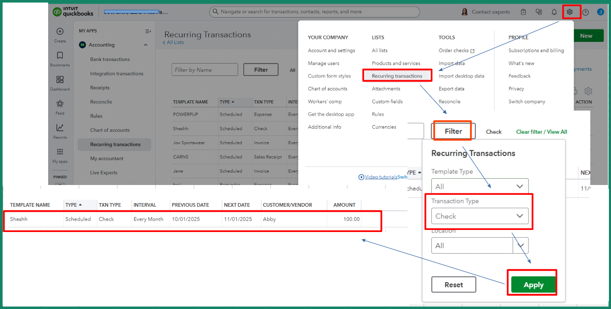
Task: Select Recurring transactions in Lists menu
Action: point(397,76)
